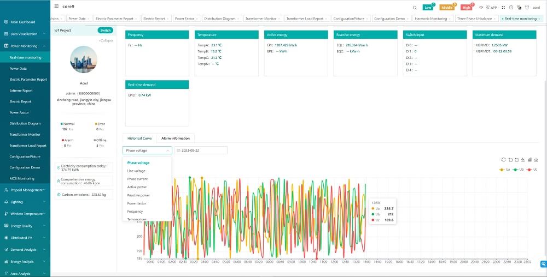Image resolution: width=547 pixels, height=277 pixels.
Task: Hide the Uc series in chart legend
Action: 532,170
